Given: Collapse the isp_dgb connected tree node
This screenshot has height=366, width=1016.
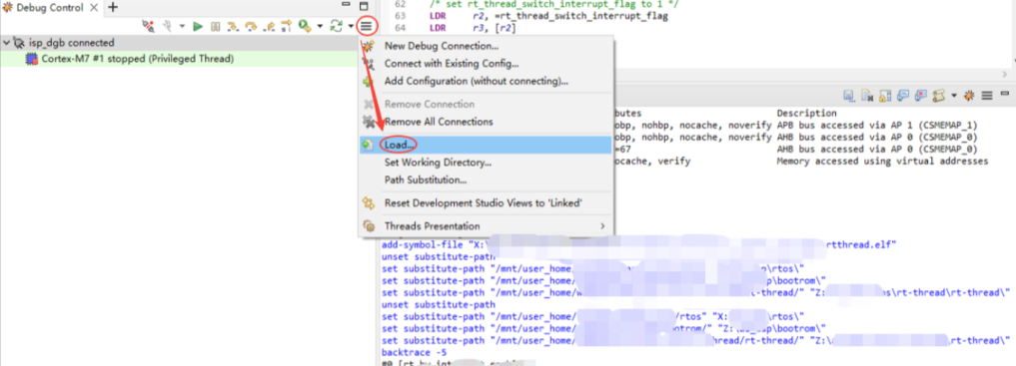Looking at the screenshot, I should (6, 43).
